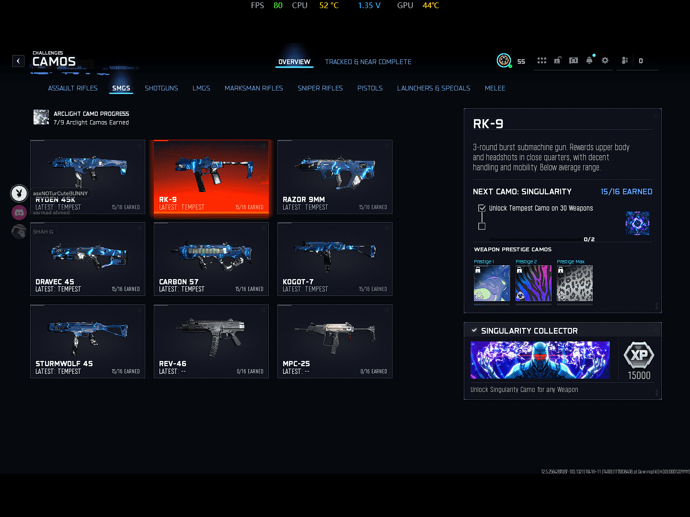Toggle the Tracked & Near Complete view
The image size is (690, 517).
368,62
